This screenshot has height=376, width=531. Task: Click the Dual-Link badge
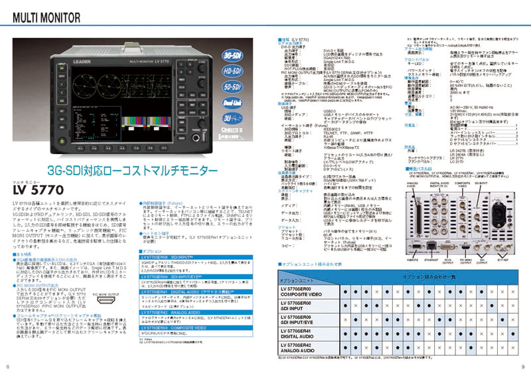pyautogui.click(x=232, y=102)
